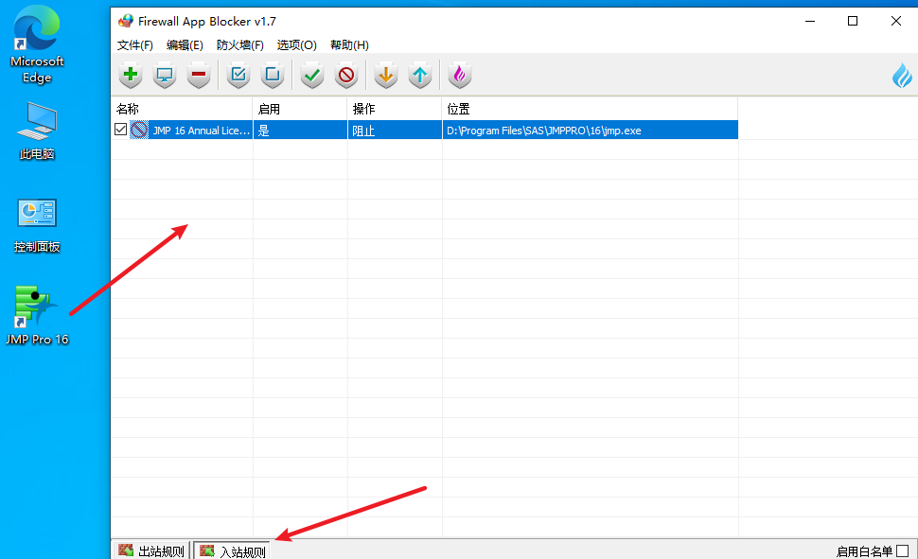Image resolution: width=918 pixels, height=559 pixels.
Task: Toggle the 启用白名单 checkbox
Action: (902, 550)
